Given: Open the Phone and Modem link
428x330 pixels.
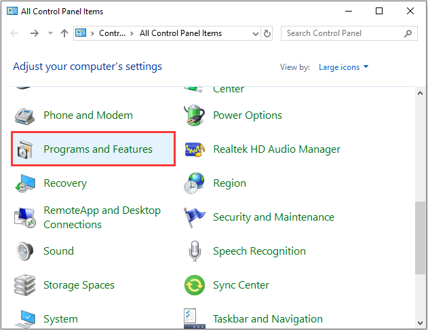Looking at the screenshot, I should [88, 115].
